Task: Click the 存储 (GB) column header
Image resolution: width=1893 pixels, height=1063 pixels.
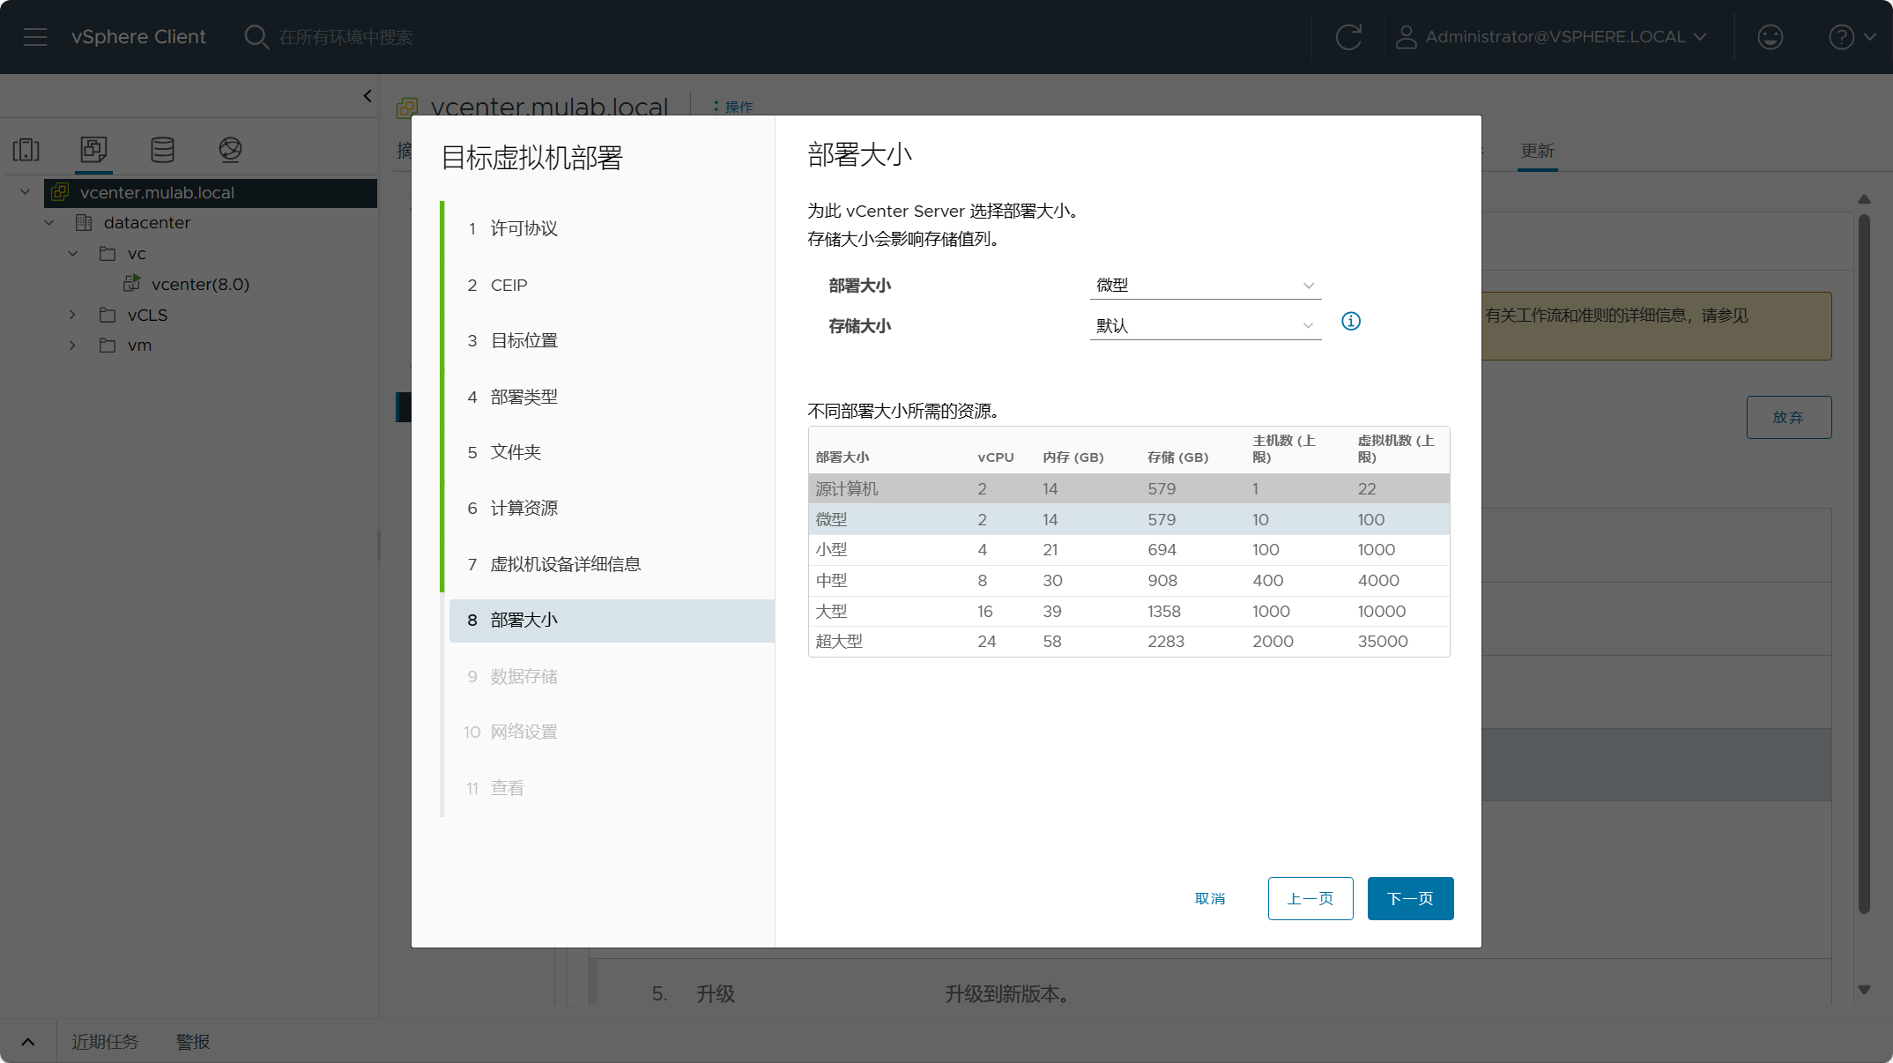Action: click(1177, 457)
